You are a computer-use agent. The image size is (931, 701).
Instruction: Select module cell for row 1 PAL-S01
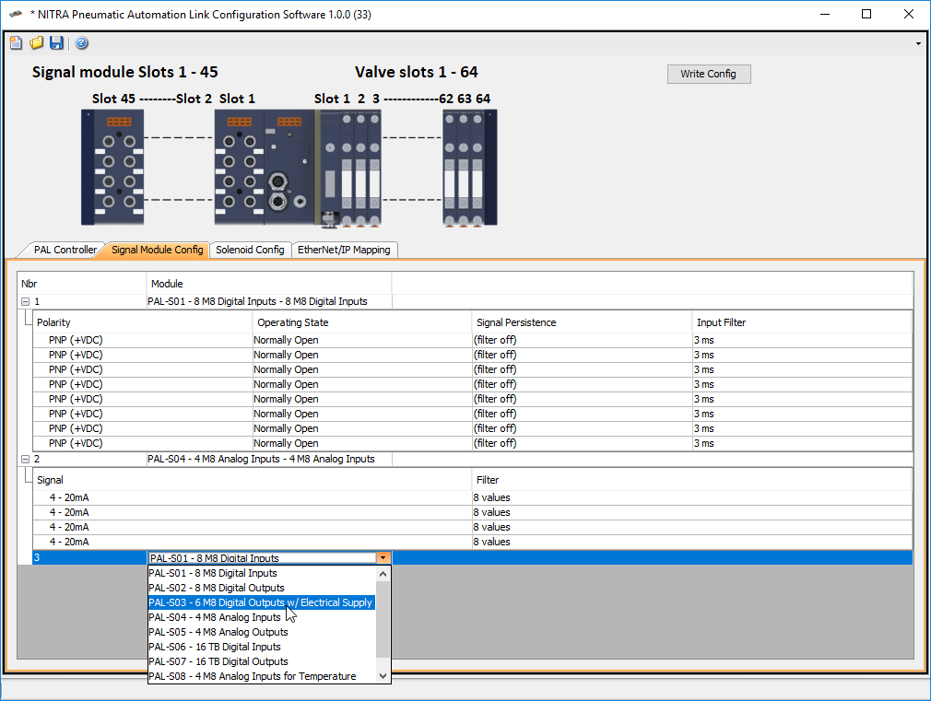pos(269,301)
